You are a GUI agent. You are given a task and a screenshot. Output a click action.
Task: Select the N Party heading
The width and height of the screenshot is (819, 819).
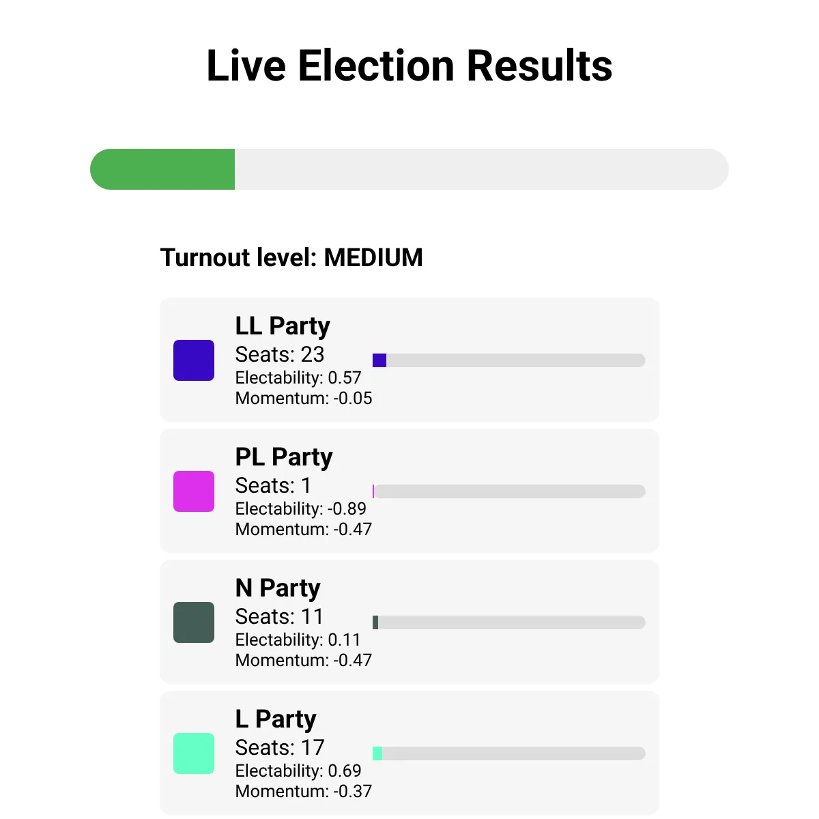pos(278,588)
